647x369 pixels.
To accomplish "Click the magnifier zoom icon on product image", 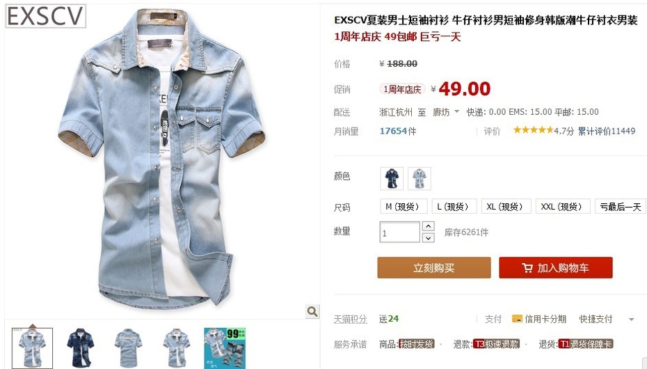I will [312, 311].
